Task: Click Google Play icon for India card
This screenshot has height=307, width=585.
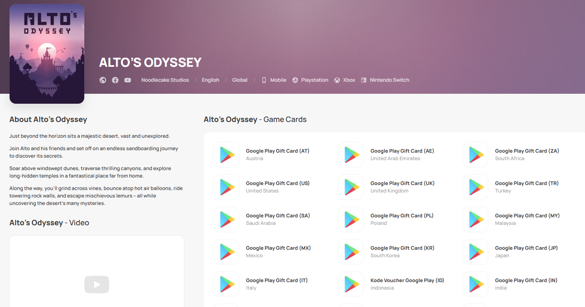Action: point(475,284)
